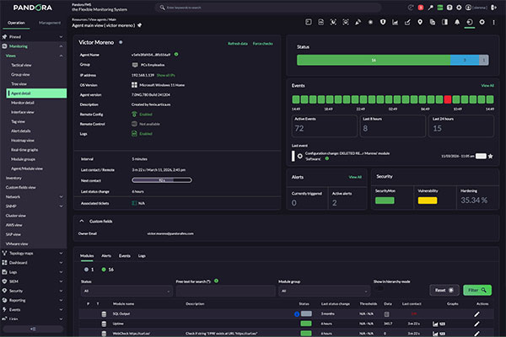This screenshot has height=337, width=506.
Task: Click the user profile icon in header
Action: [468, 8]
